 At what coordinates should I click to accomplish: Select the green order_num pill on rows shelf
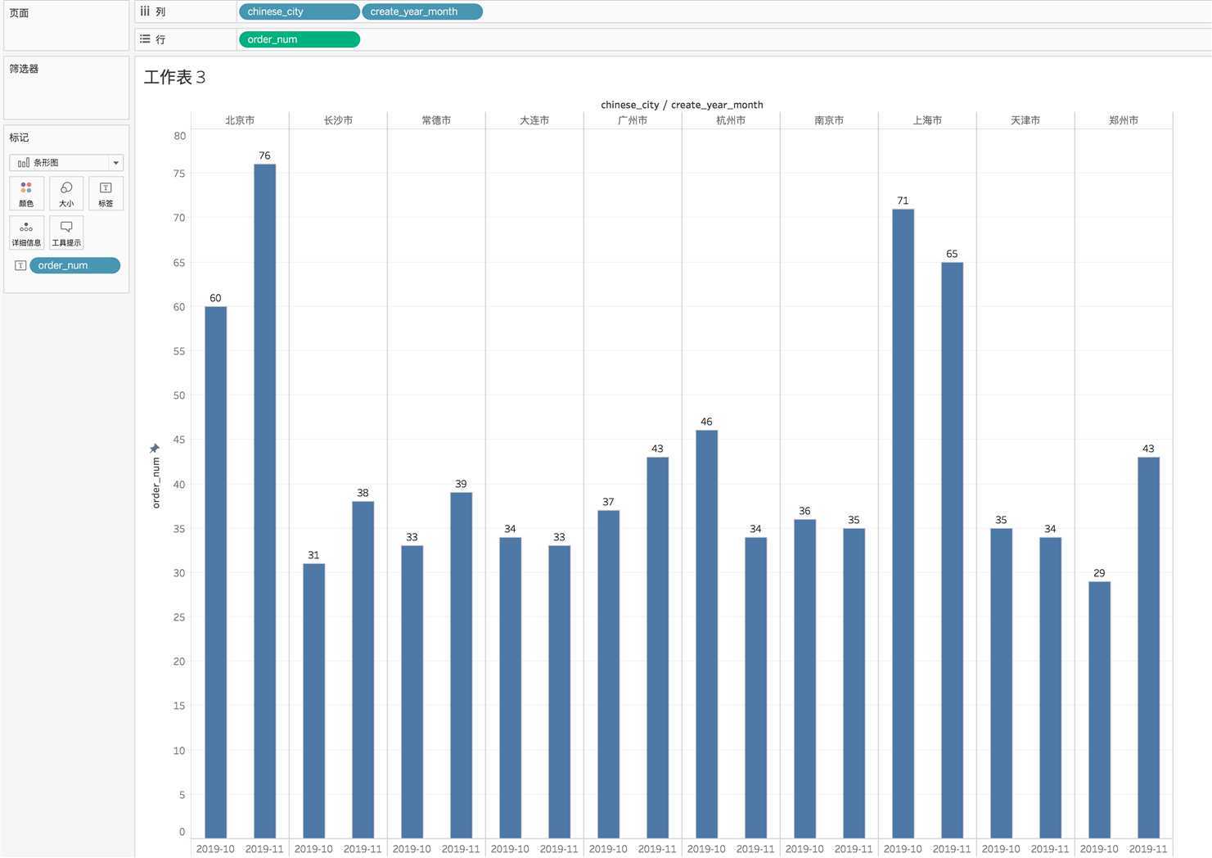point(299,39)
